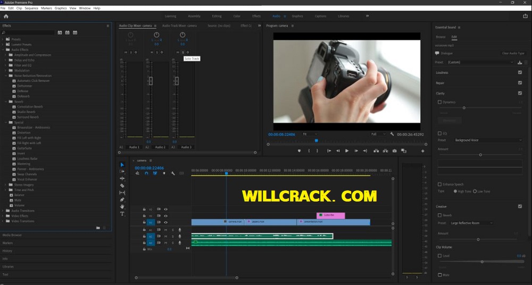This screenshot has height=285, width=532.
Task: Toggle lock on track A1
Action: (144, 230)
